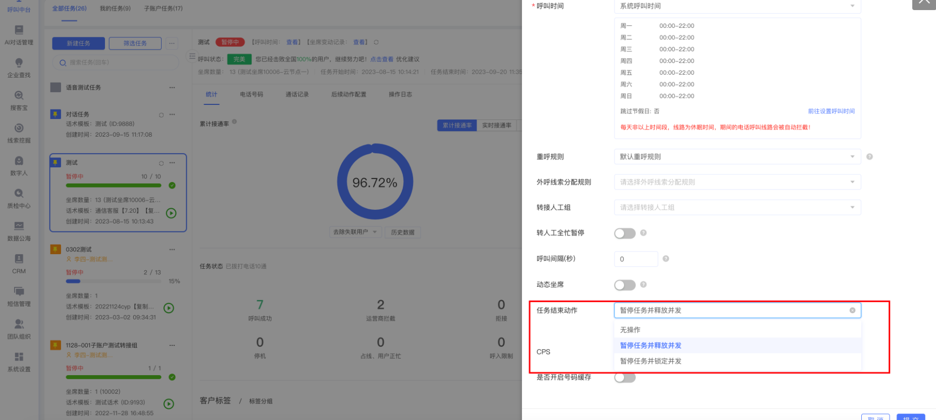Click the 新建任务 button

pyautogui.click(x=78, y=43)
